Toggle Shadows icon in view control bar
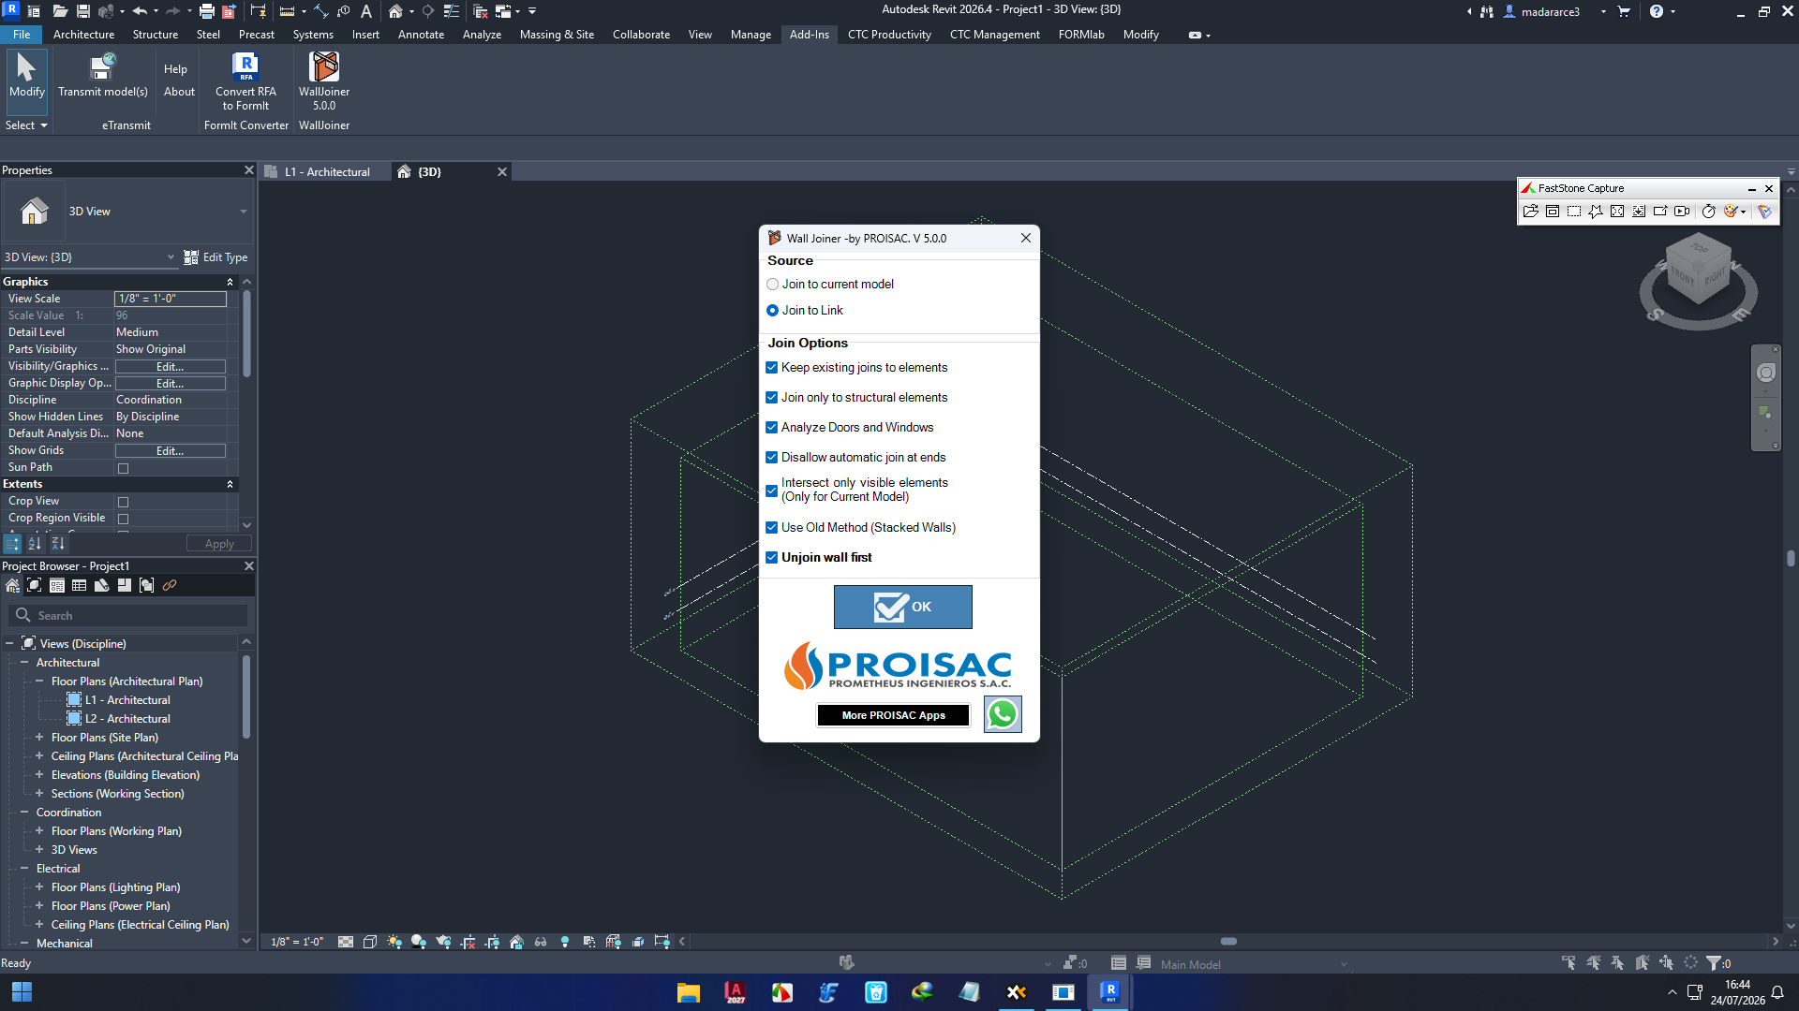Image resolution: width=1799 pixels, height=1011 pixels. point(419,942)
